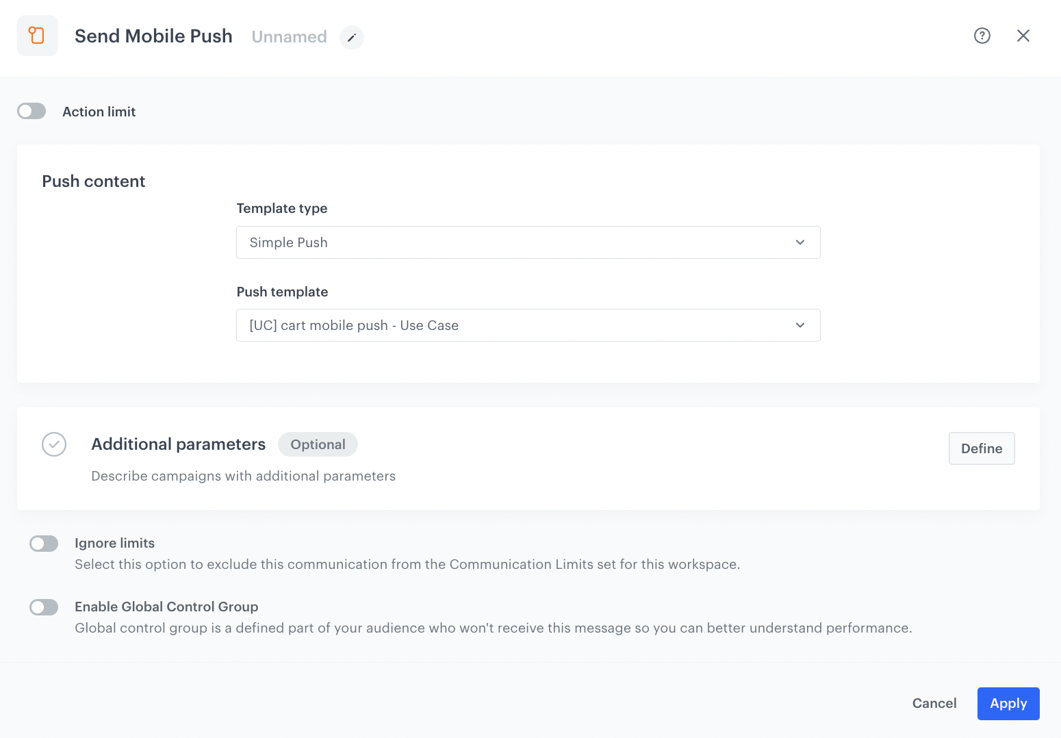The image size is (1061, 738).
Task: Turn on the Ignore limits switch
Action: click(44, 543)
